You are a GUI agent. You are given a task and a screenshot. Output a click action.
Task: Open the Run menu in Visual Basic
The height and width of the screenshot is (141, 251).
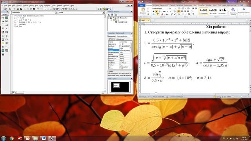[36, 5]
